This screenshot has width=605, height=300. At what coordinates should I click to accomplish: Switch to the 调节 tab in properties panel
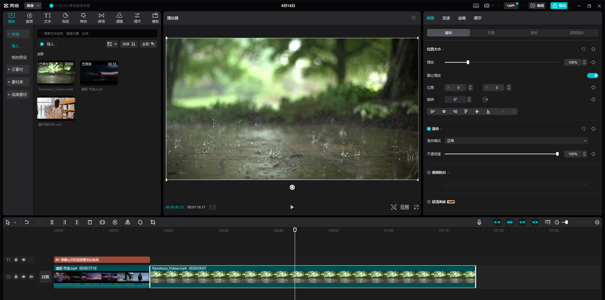click(477, 18)
